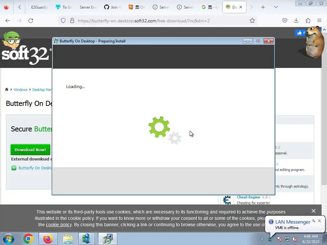
Task: Click the muted volume tray icon
Action: click(x=295, y=239)
